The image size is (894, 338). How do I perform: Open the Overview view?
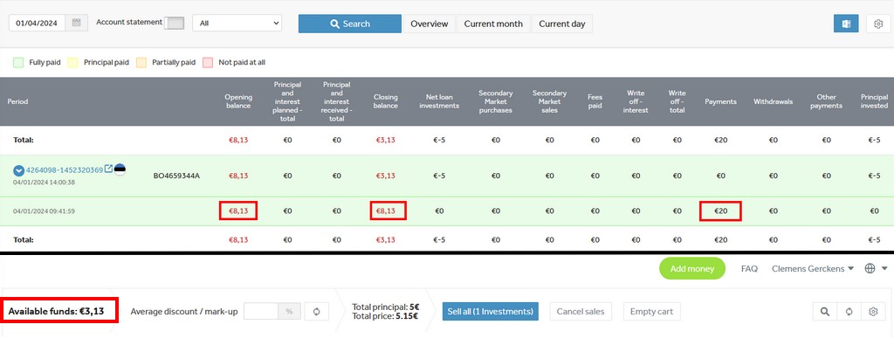[x=430, y=24]
